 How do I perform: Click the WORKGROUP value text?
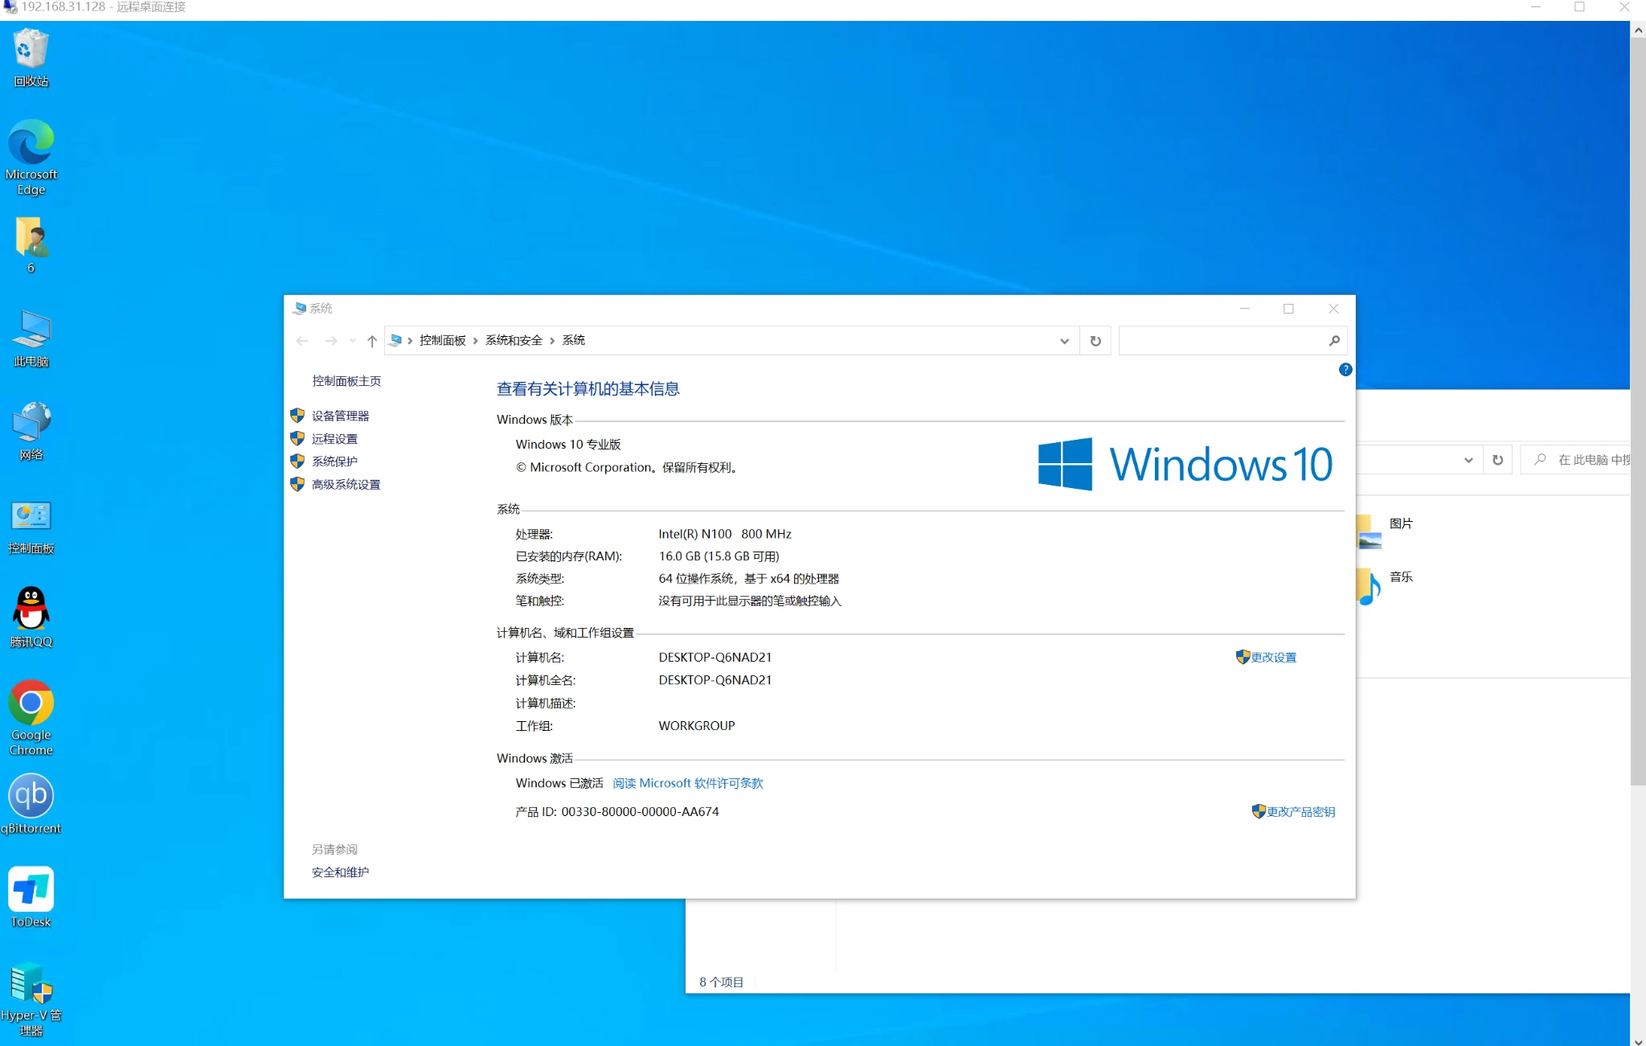click(696, 725)
